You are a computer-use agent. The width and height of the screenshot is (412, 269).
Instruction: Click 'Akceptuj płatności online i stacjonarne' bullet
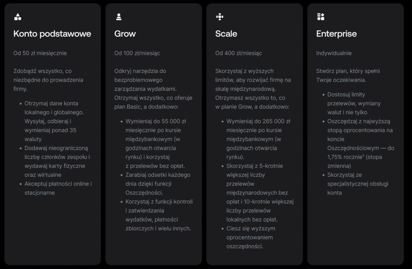(58, 188)
